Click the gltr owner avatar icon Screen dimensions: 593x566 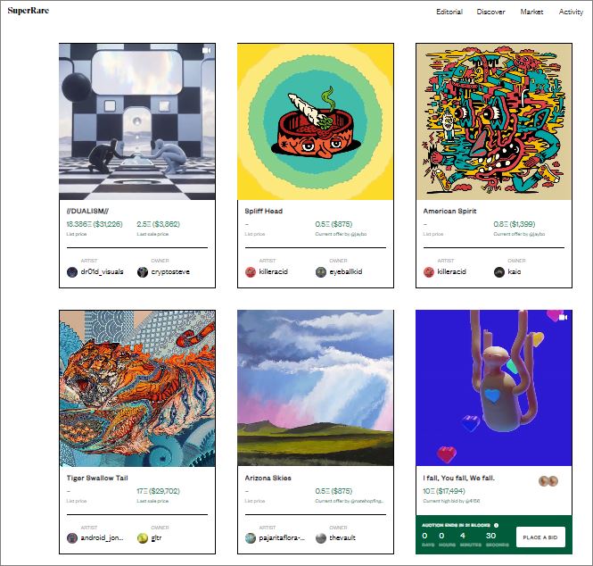143,538
